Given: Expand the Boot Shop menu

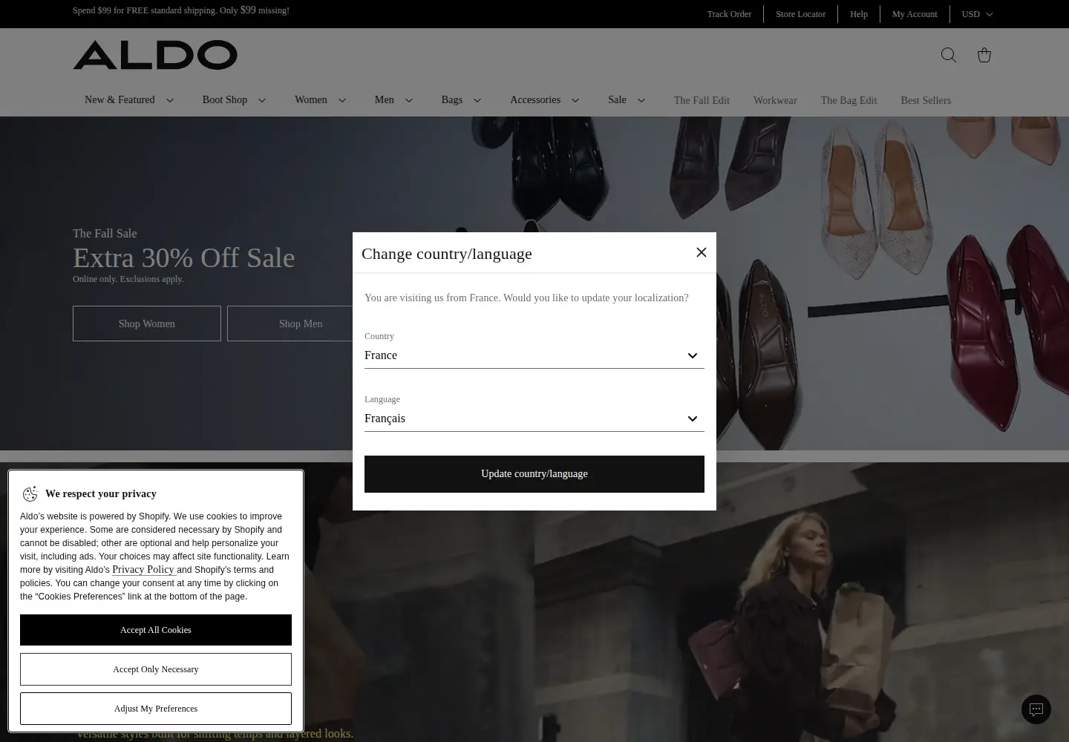Looking at the screenshot, I should click(x=234, y=100).
